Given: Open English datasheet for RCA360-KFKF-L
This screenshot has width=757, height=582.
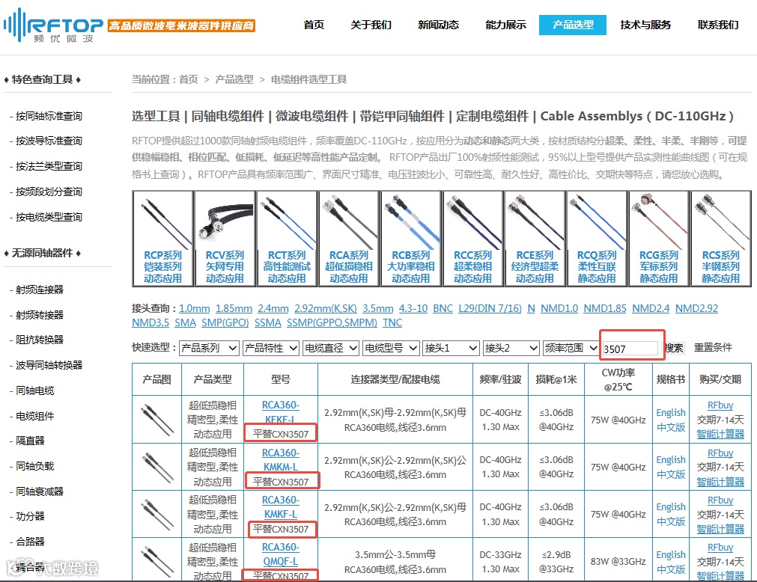Looking at the screenshot, I should (x=671, y=413).
